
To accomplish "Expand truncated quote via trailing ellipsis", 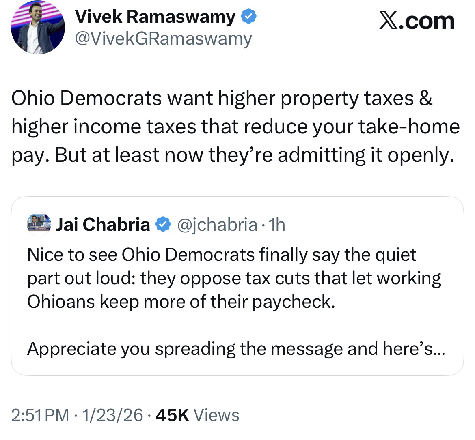I will tap(439, 350).
